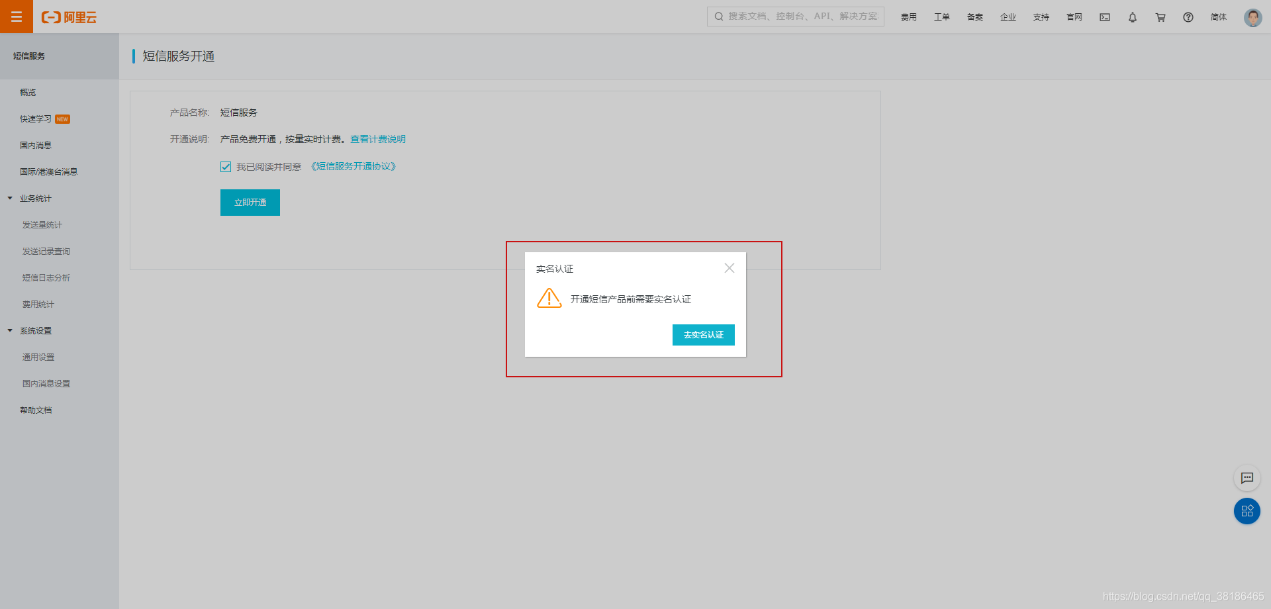The width and height of the screenshot is (1271, 609).
Task: Click the 去实名认证 button
Action: coord(703,335)
